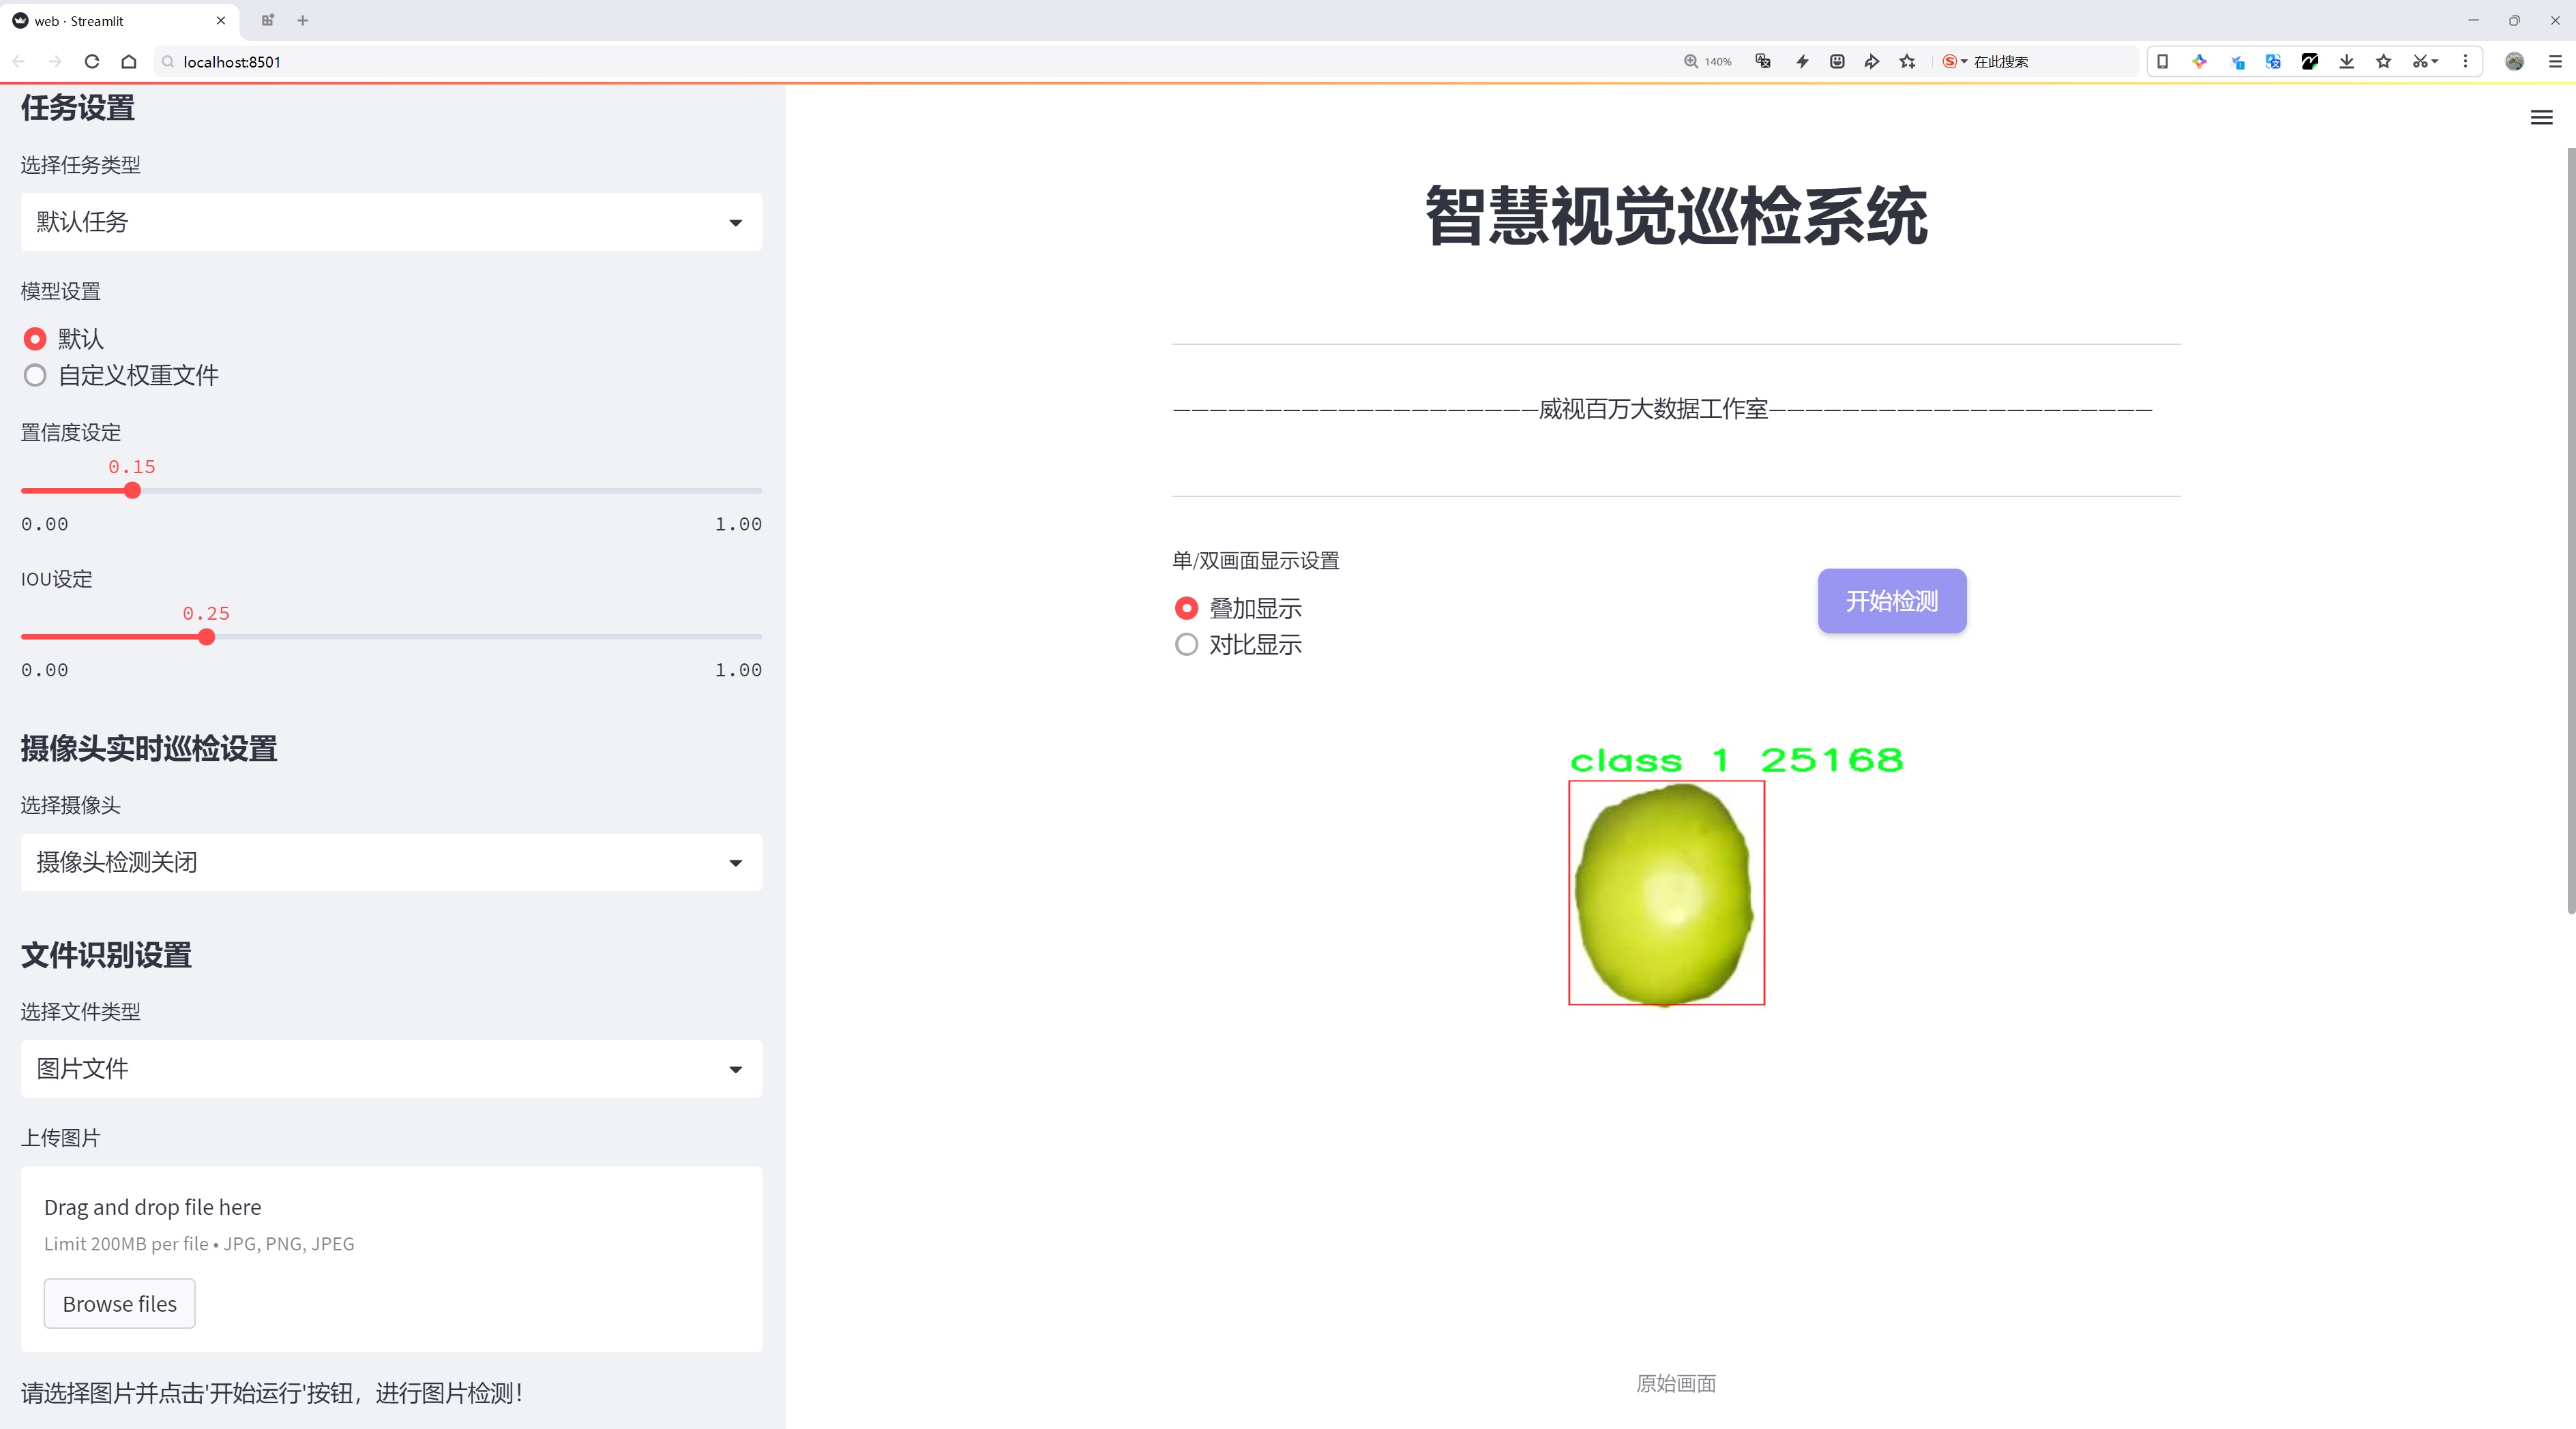The image size is (2576, 1429).
Task: Expand the 图片文件 file type dropdown
Action: pos(391,1068)
